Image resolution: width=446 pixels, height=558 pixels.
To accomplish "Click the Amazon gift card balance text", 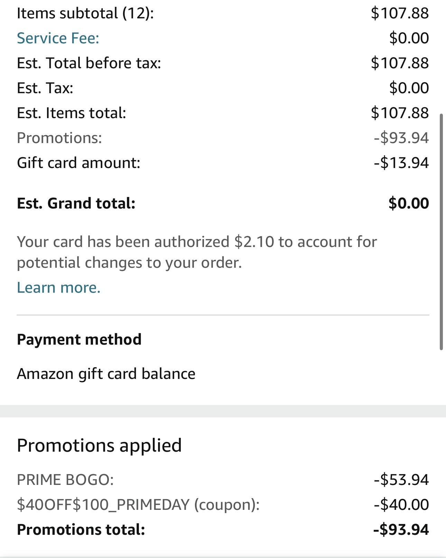I will [106, 374].
